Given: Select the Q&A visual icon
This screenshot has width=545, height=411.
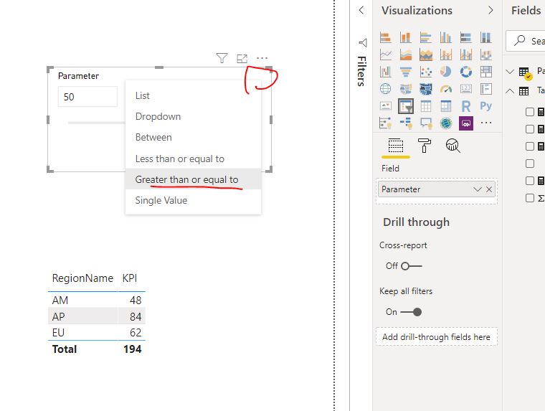Looking at the screenshot, I should pyautogui.click(x=426, y=123).
